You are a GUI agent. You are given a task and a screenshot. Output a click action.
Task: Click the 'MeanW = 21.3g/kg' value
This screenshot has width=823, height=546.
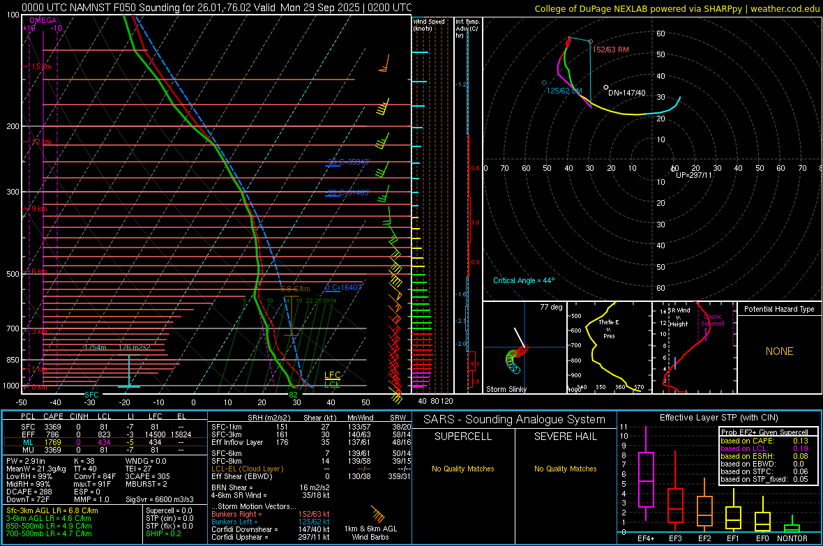point(36,469)
